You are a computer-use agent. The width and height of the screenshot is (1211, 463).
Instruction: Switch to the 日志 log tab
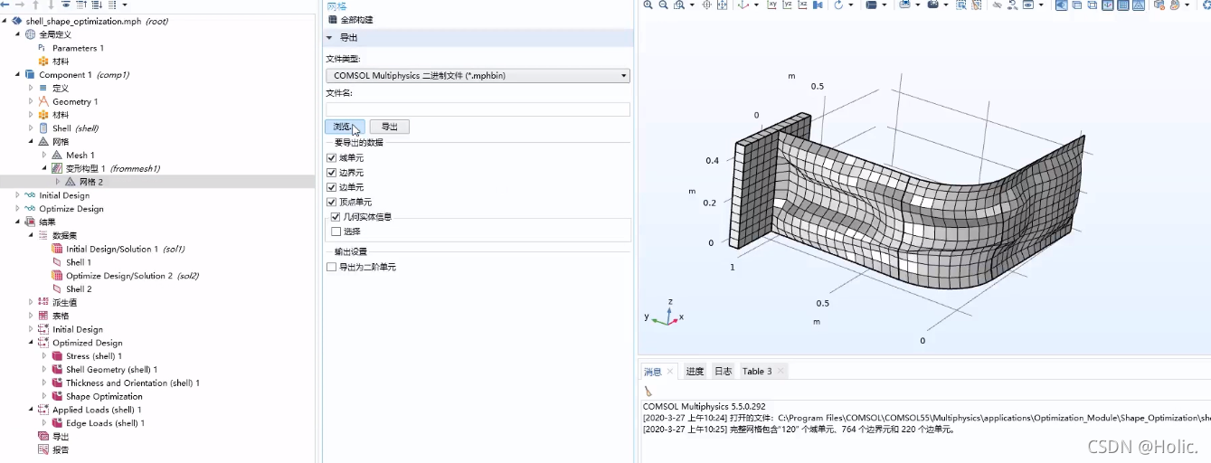pyautogui.click(x=724, y=372)
